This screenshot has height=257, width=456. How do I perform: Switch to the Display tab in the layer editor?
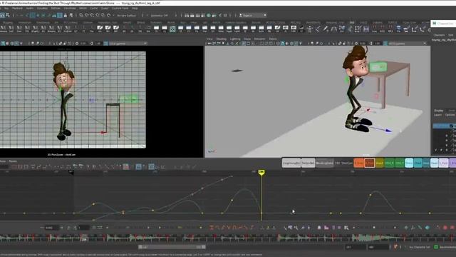[439, 111]
